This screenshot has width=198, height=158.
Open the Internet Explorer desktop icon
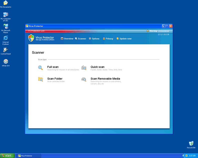5,38
